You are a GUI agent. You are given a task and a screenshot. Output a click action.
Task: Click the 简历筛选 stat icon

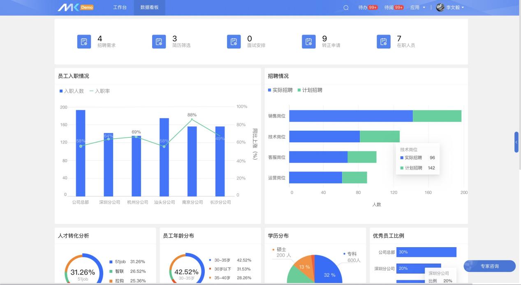159,41
